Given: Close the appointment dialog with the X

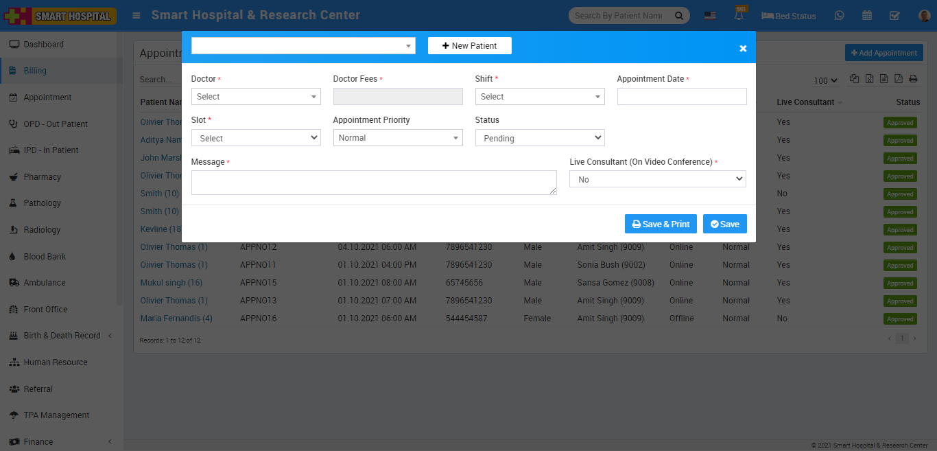Looking at the screenshot, I should tap(743, 48).
